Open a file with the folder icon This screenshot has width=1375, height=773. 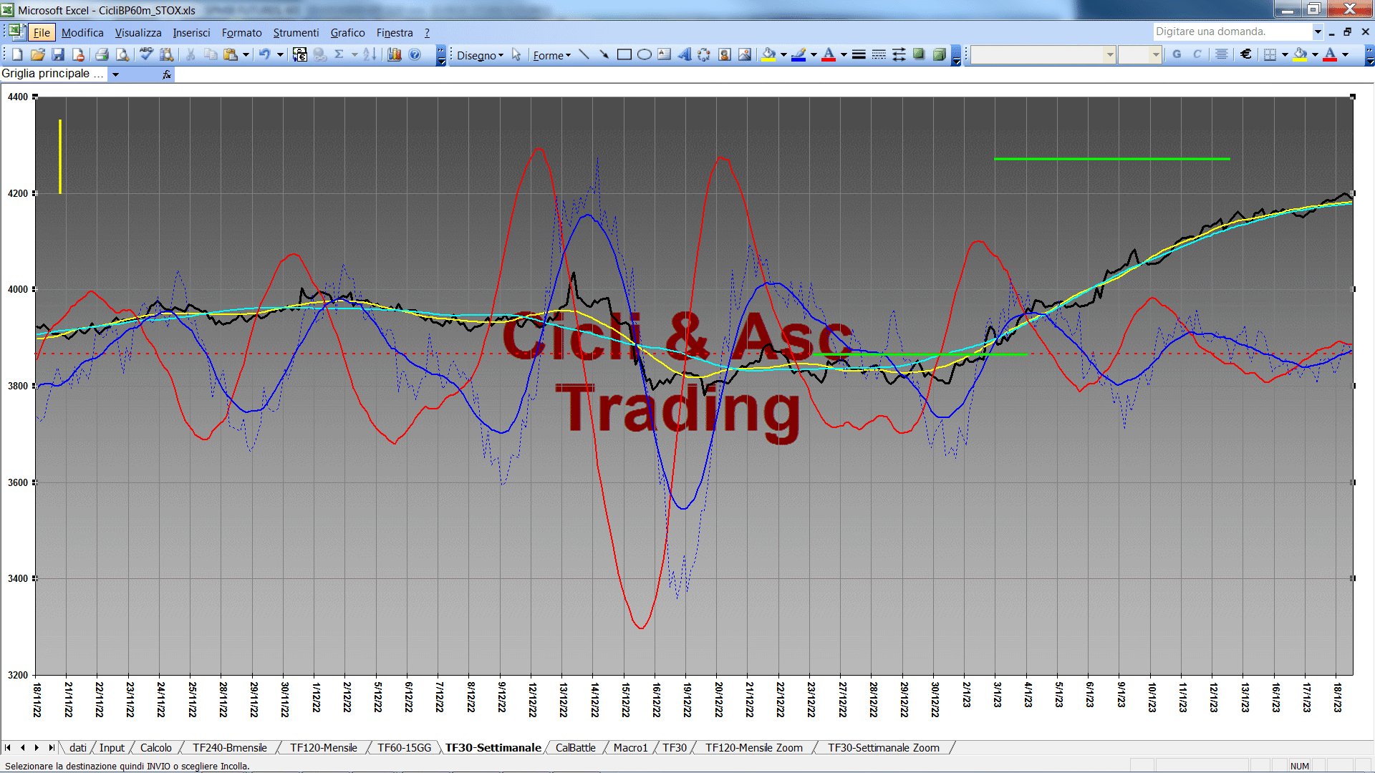(38, 55)
